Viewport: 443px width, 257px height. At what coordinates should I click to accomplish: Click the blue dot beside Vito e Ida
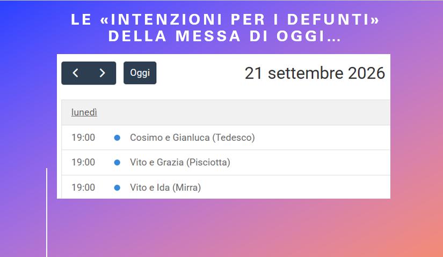pos(117,188)
